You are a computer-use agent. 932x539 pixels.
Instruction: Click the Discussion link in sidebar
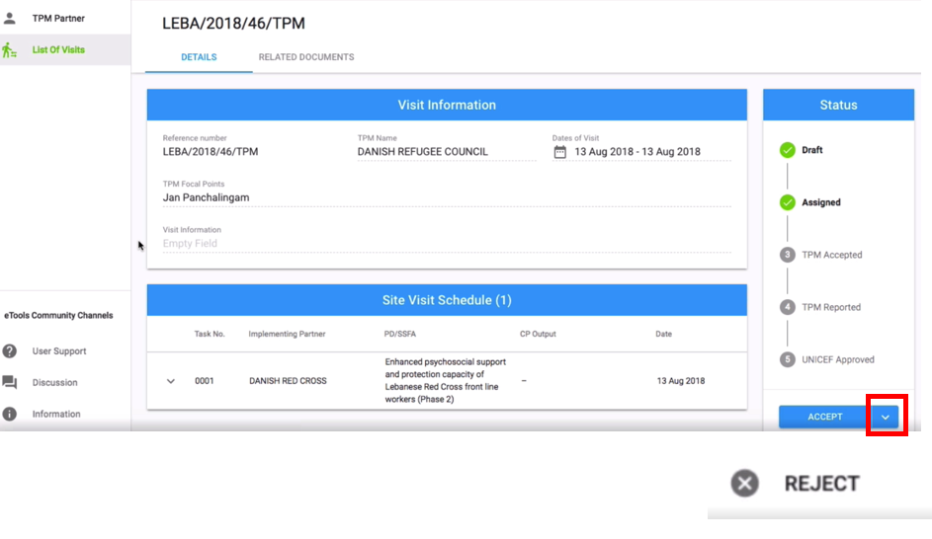[54, 382]
